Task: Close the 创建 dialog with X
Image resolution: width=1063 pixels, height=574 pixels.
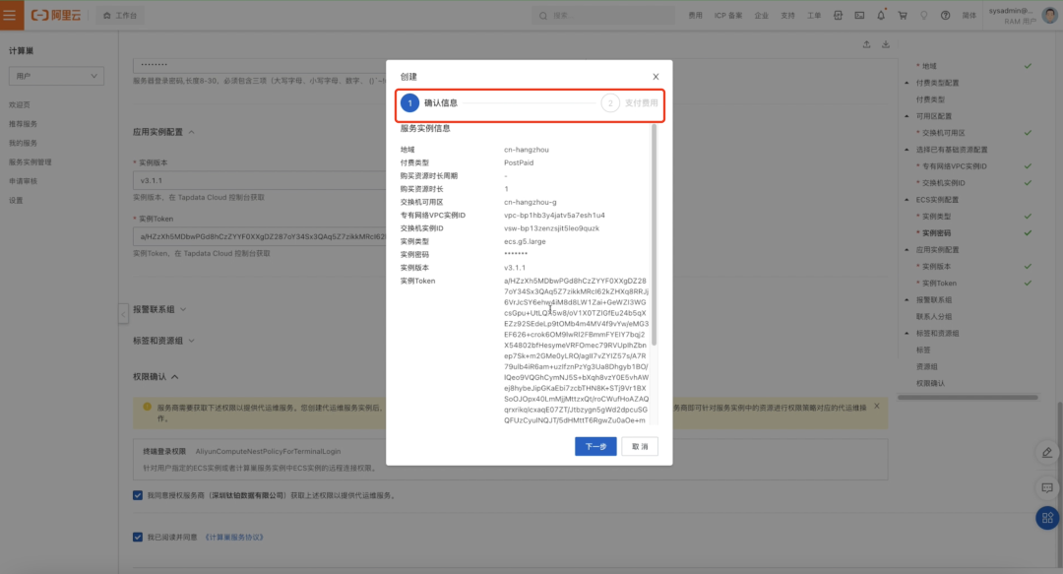Action: [x=656, y=77]
